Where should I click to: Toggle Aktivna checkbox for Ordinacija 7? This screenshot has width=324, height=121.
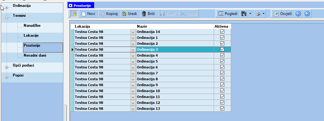tap(222, 73)
